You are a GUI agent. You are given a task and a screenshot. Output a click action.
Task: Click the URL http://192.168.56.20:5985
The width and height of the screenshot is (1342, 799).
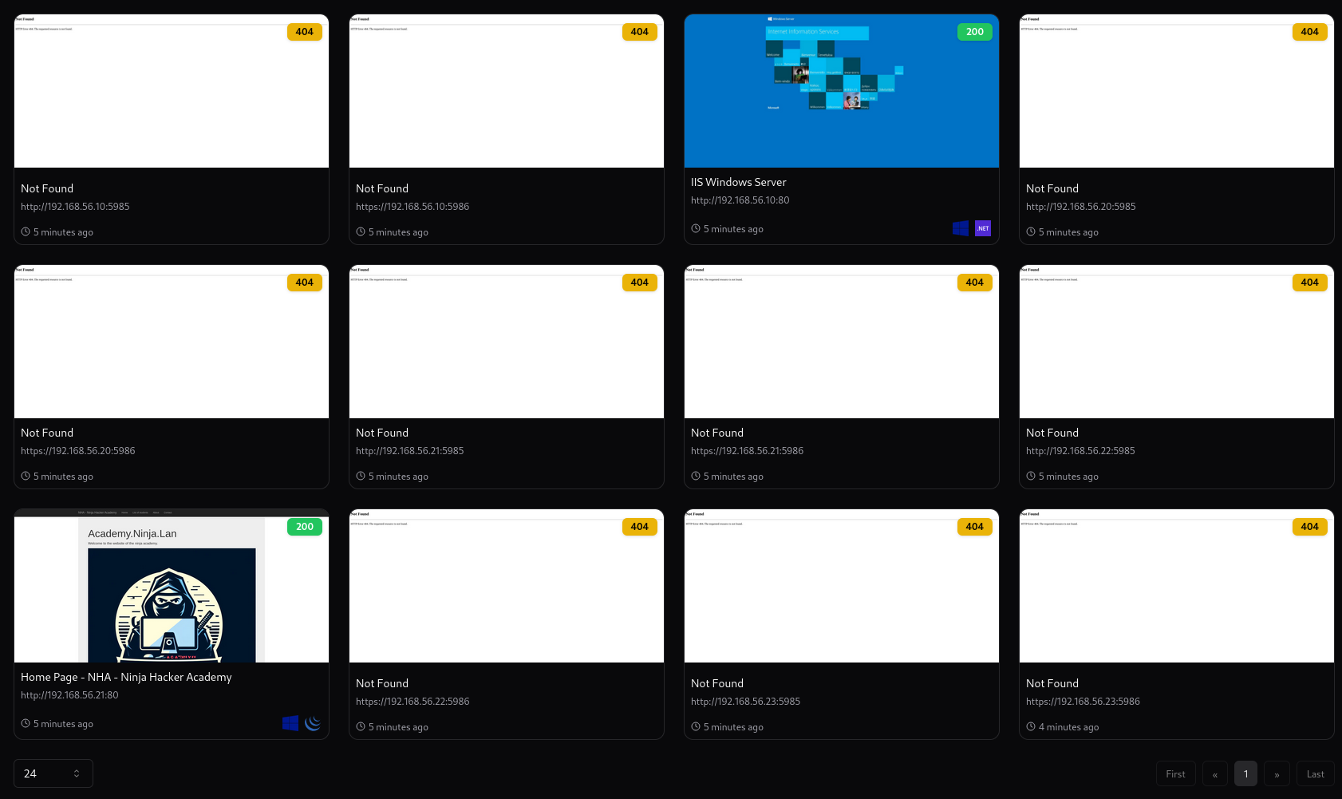click(x=1080, y=207)
